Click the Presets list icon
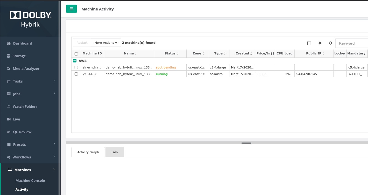The image size is (368, 195). click(9, 145)
